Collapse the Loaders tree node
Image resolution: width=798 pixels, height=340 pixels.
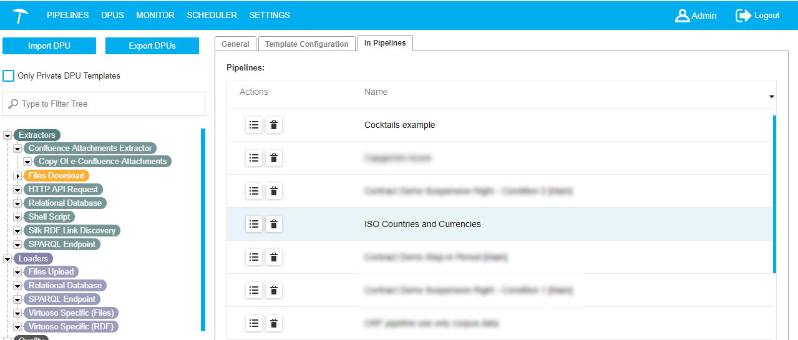pos(7,259)
